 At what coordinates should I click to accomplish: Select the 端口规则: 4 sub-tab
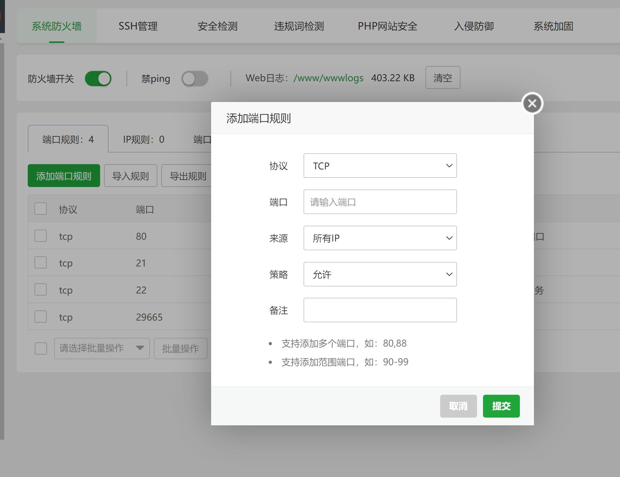tap(68, 139)
